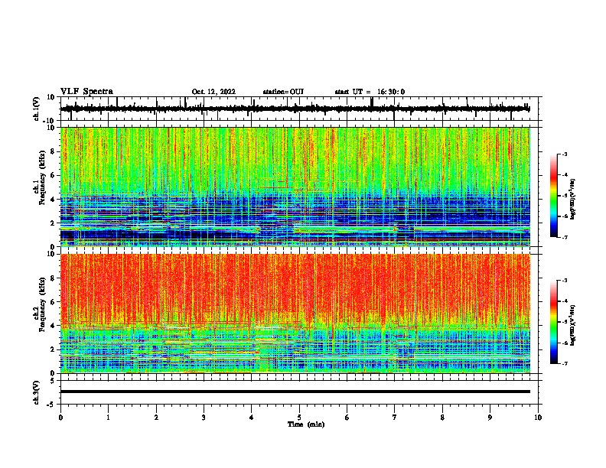Click the "-7" bottom tick of ch.2 colorbar
The width and height of the screenshot is (606, 468).
565,363
